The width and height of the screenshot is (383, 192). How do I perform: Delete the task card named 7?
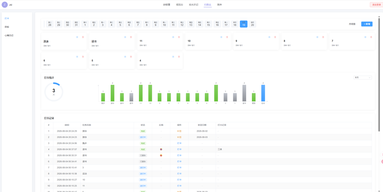pyautogui.click(x=371, y=37)
